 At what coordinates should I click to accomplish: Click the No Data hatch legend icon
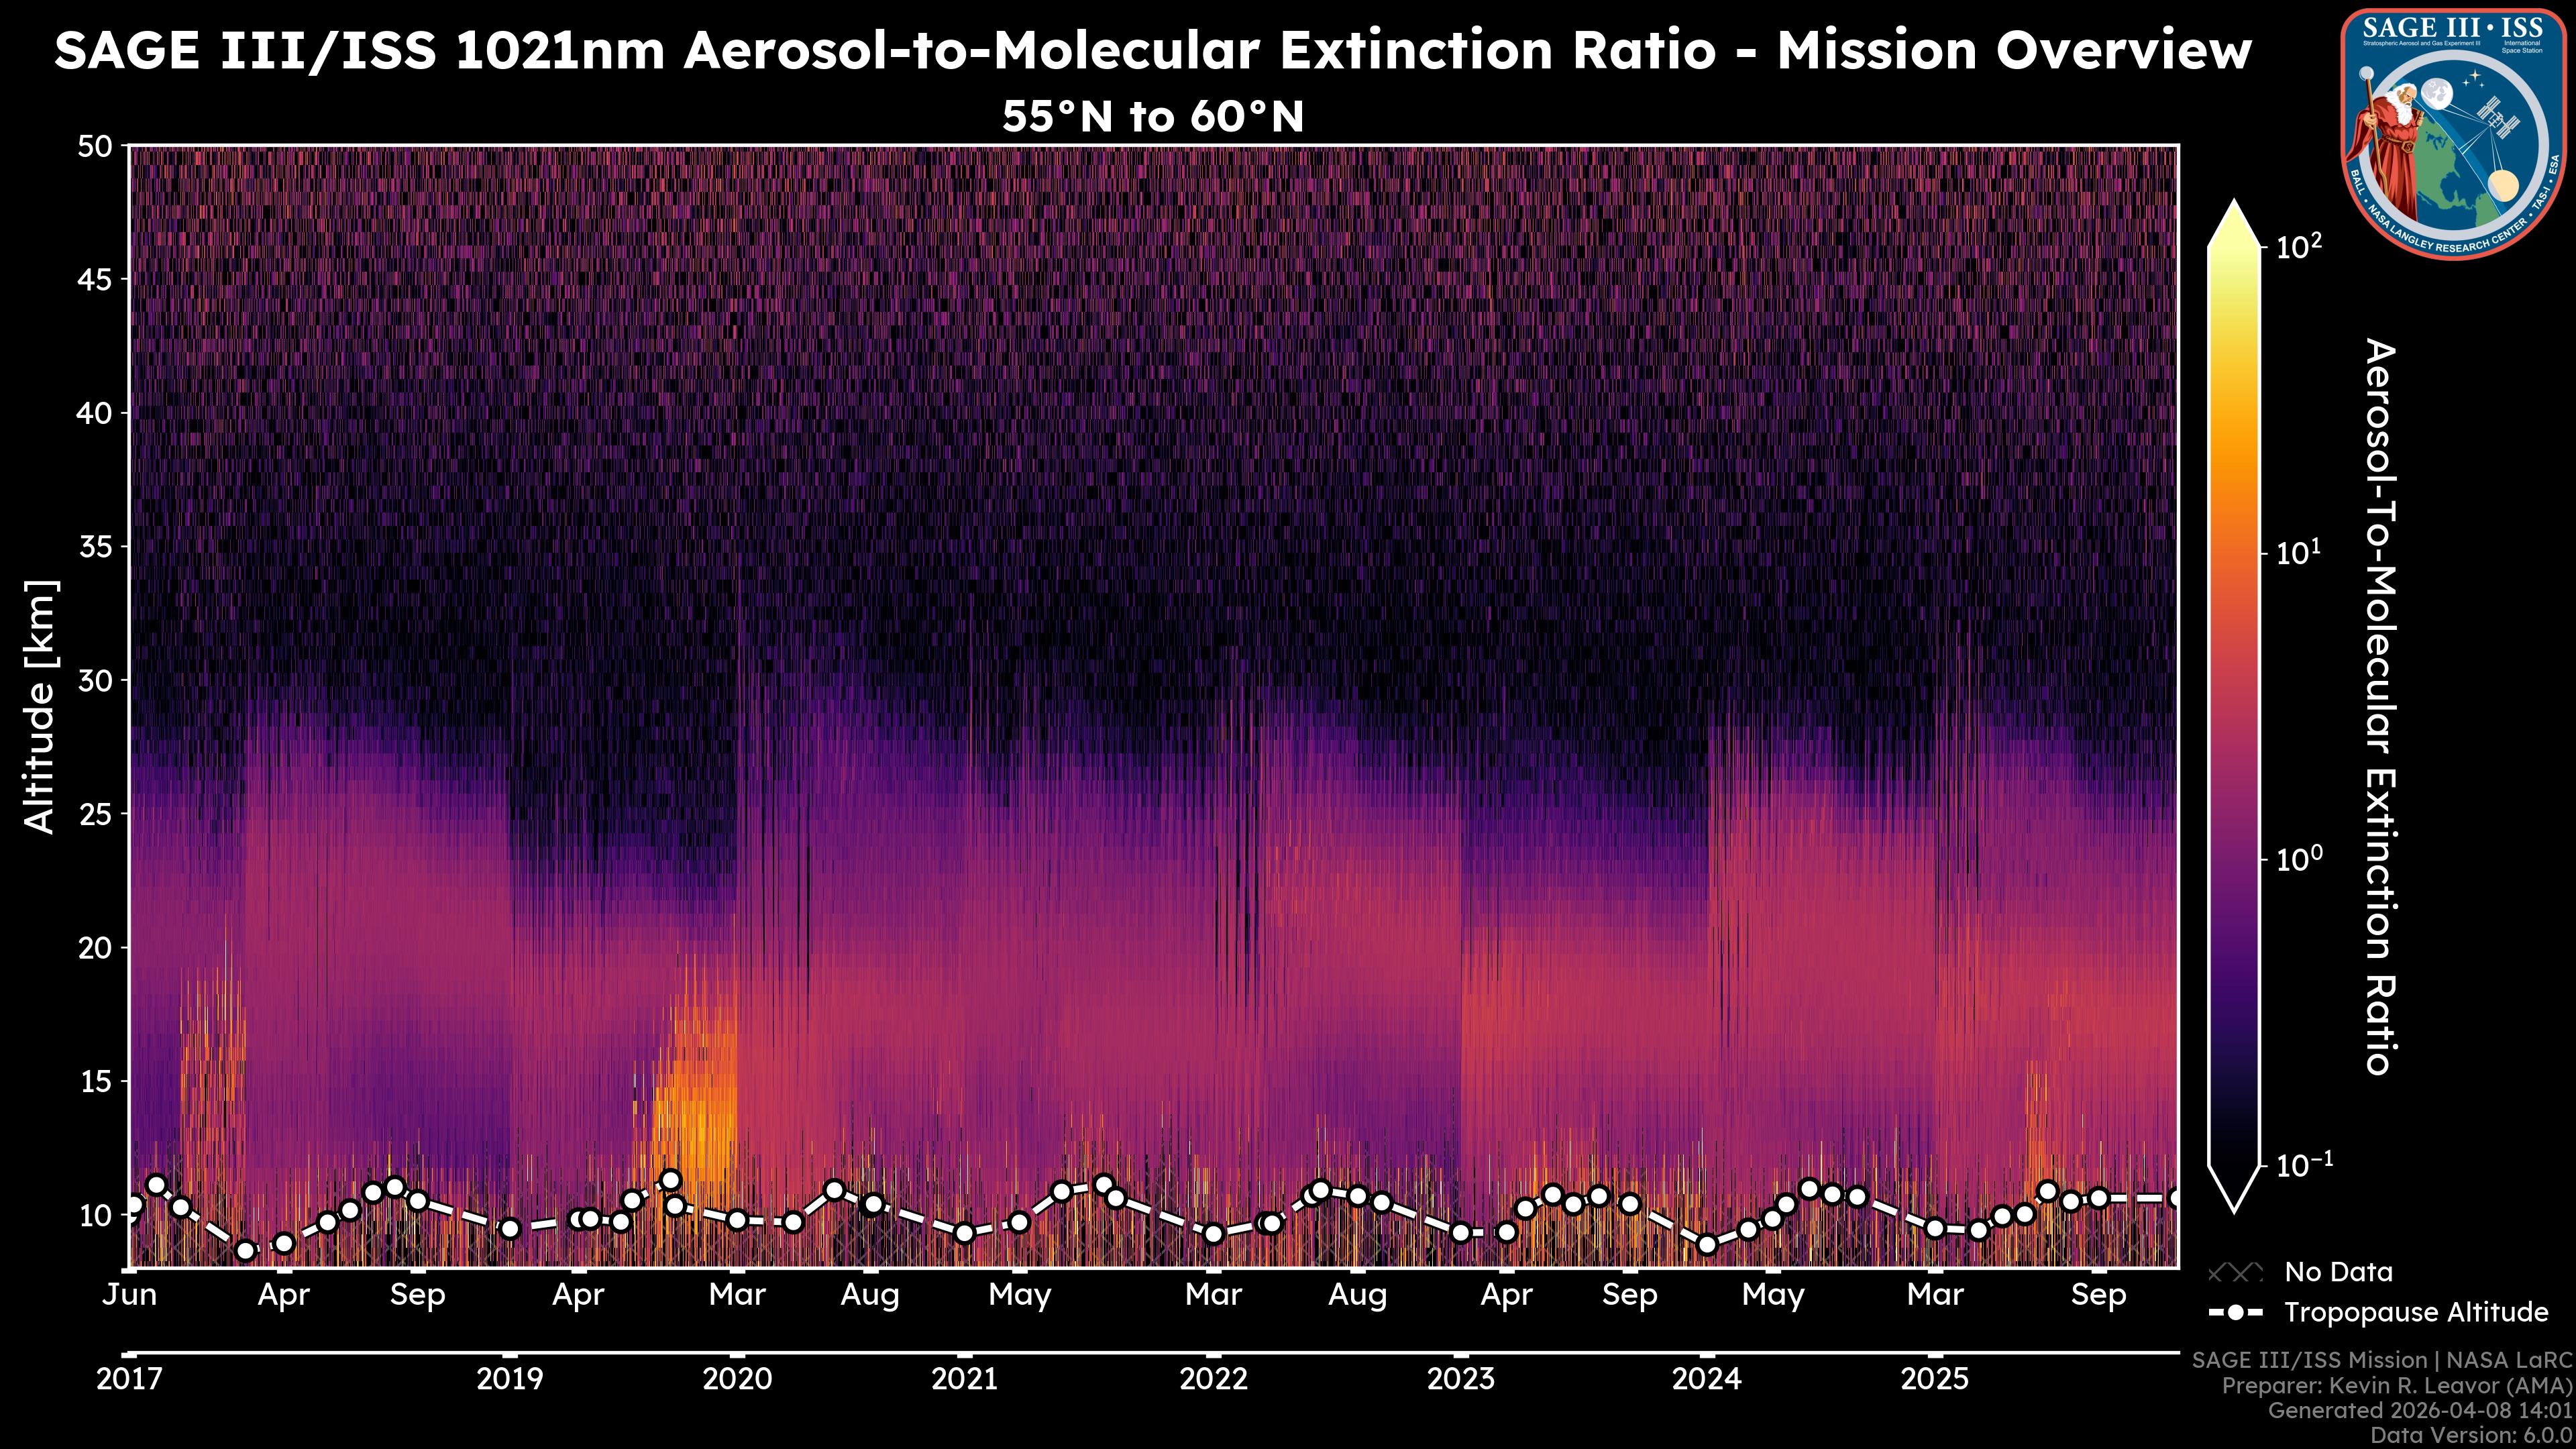2235,1273
